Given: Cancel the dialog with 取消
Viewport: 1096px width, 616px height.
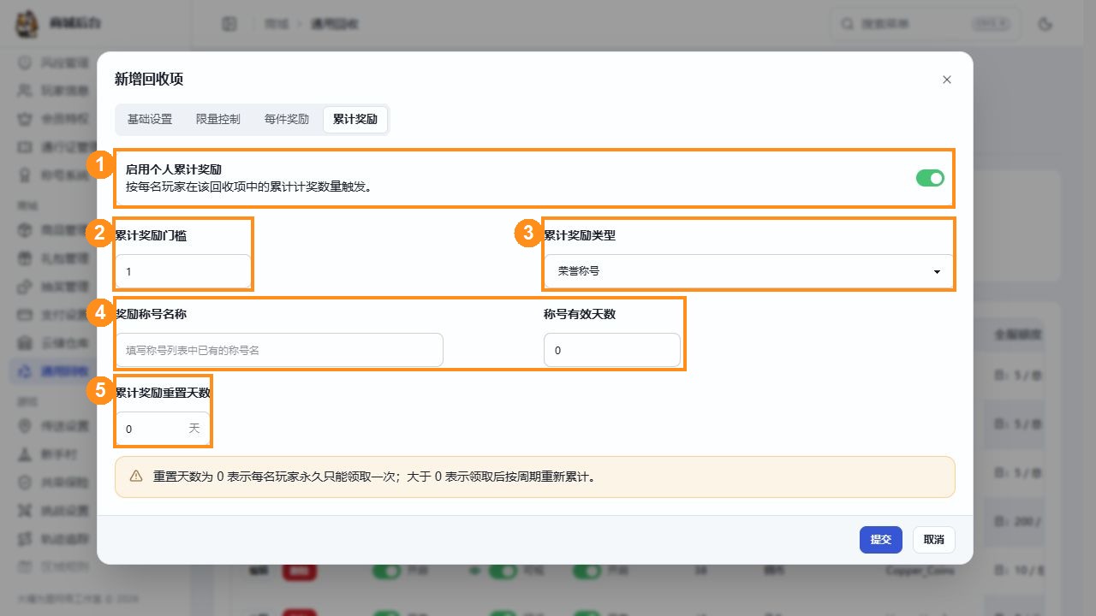Looking at the screenshot, I should click(x=934, y=540).
